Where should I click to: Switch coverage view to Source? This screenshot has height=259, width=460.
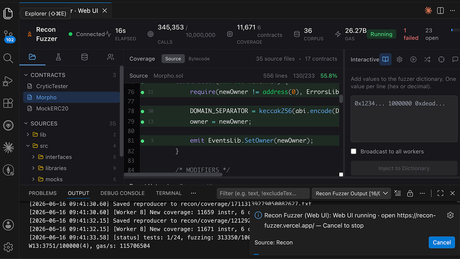pyautogui.click(x=173, y=59)
